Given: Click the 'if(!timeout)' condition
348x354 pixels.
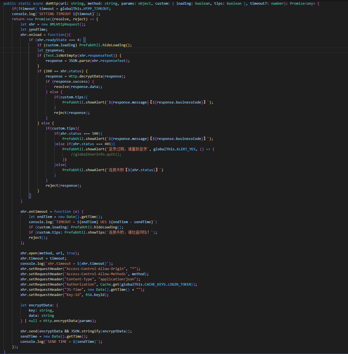Looking at the screenshot, I should point(25,9).
